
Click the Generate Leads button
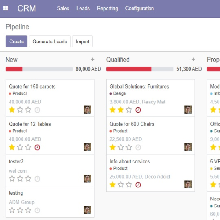coord(50,42)
